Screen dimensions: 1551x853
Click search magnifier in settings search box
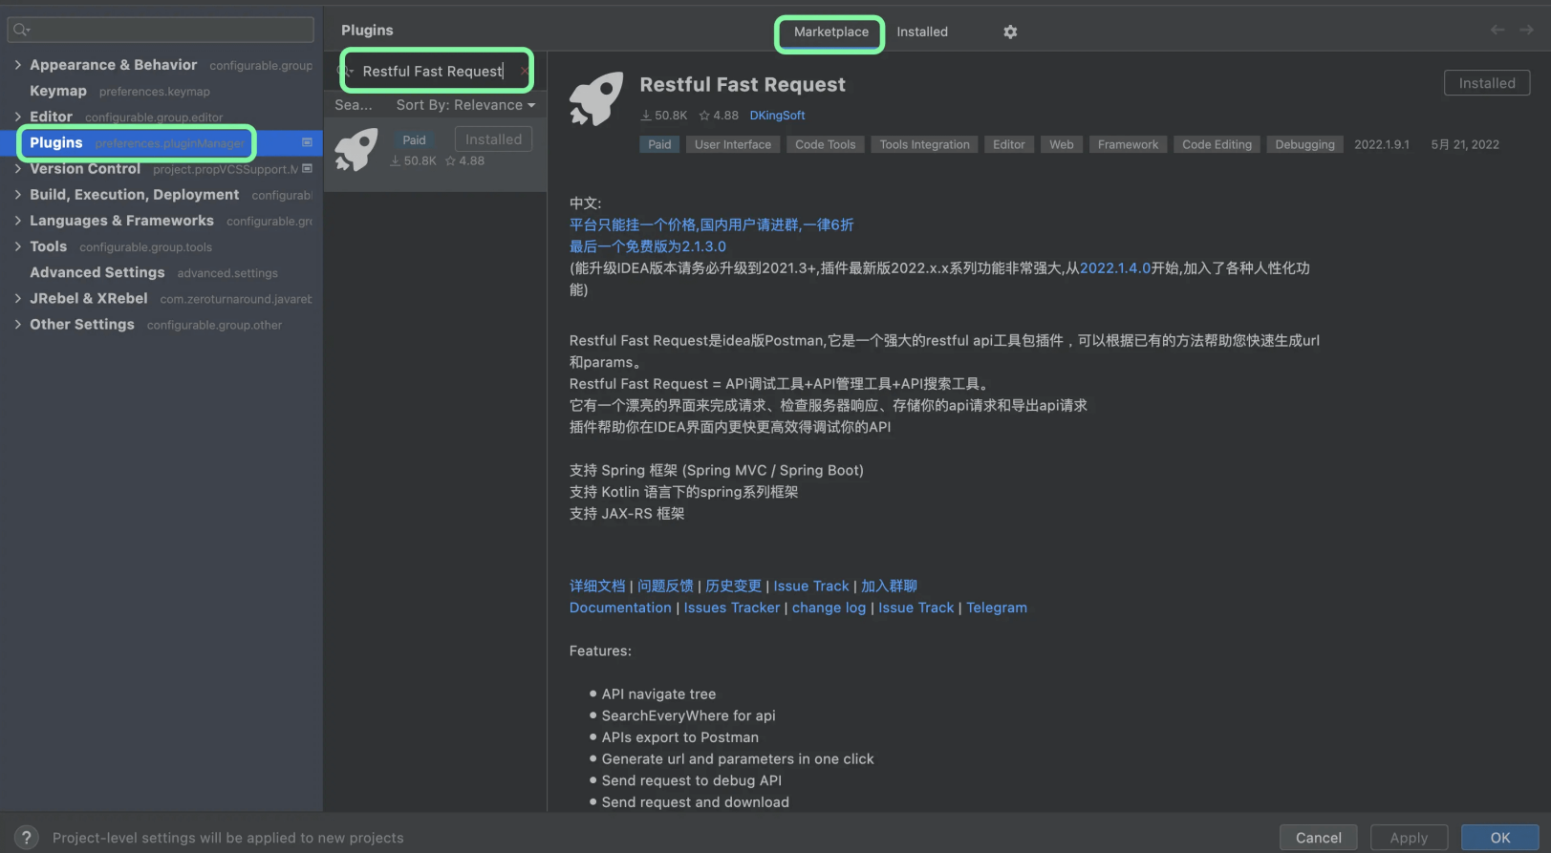[x=21, y=30]
